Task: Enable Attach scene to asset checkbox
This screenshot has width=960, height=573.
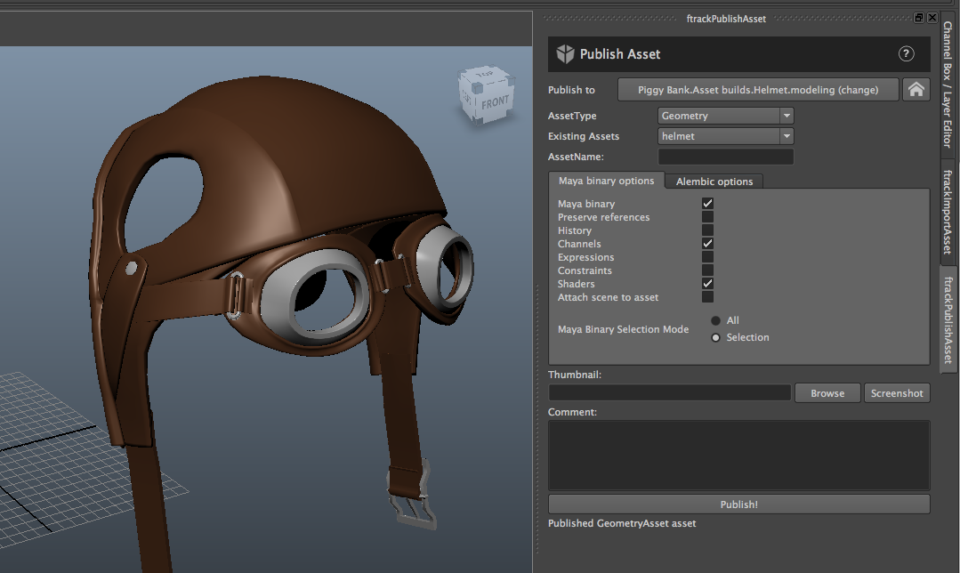Action: click(707, 297)
